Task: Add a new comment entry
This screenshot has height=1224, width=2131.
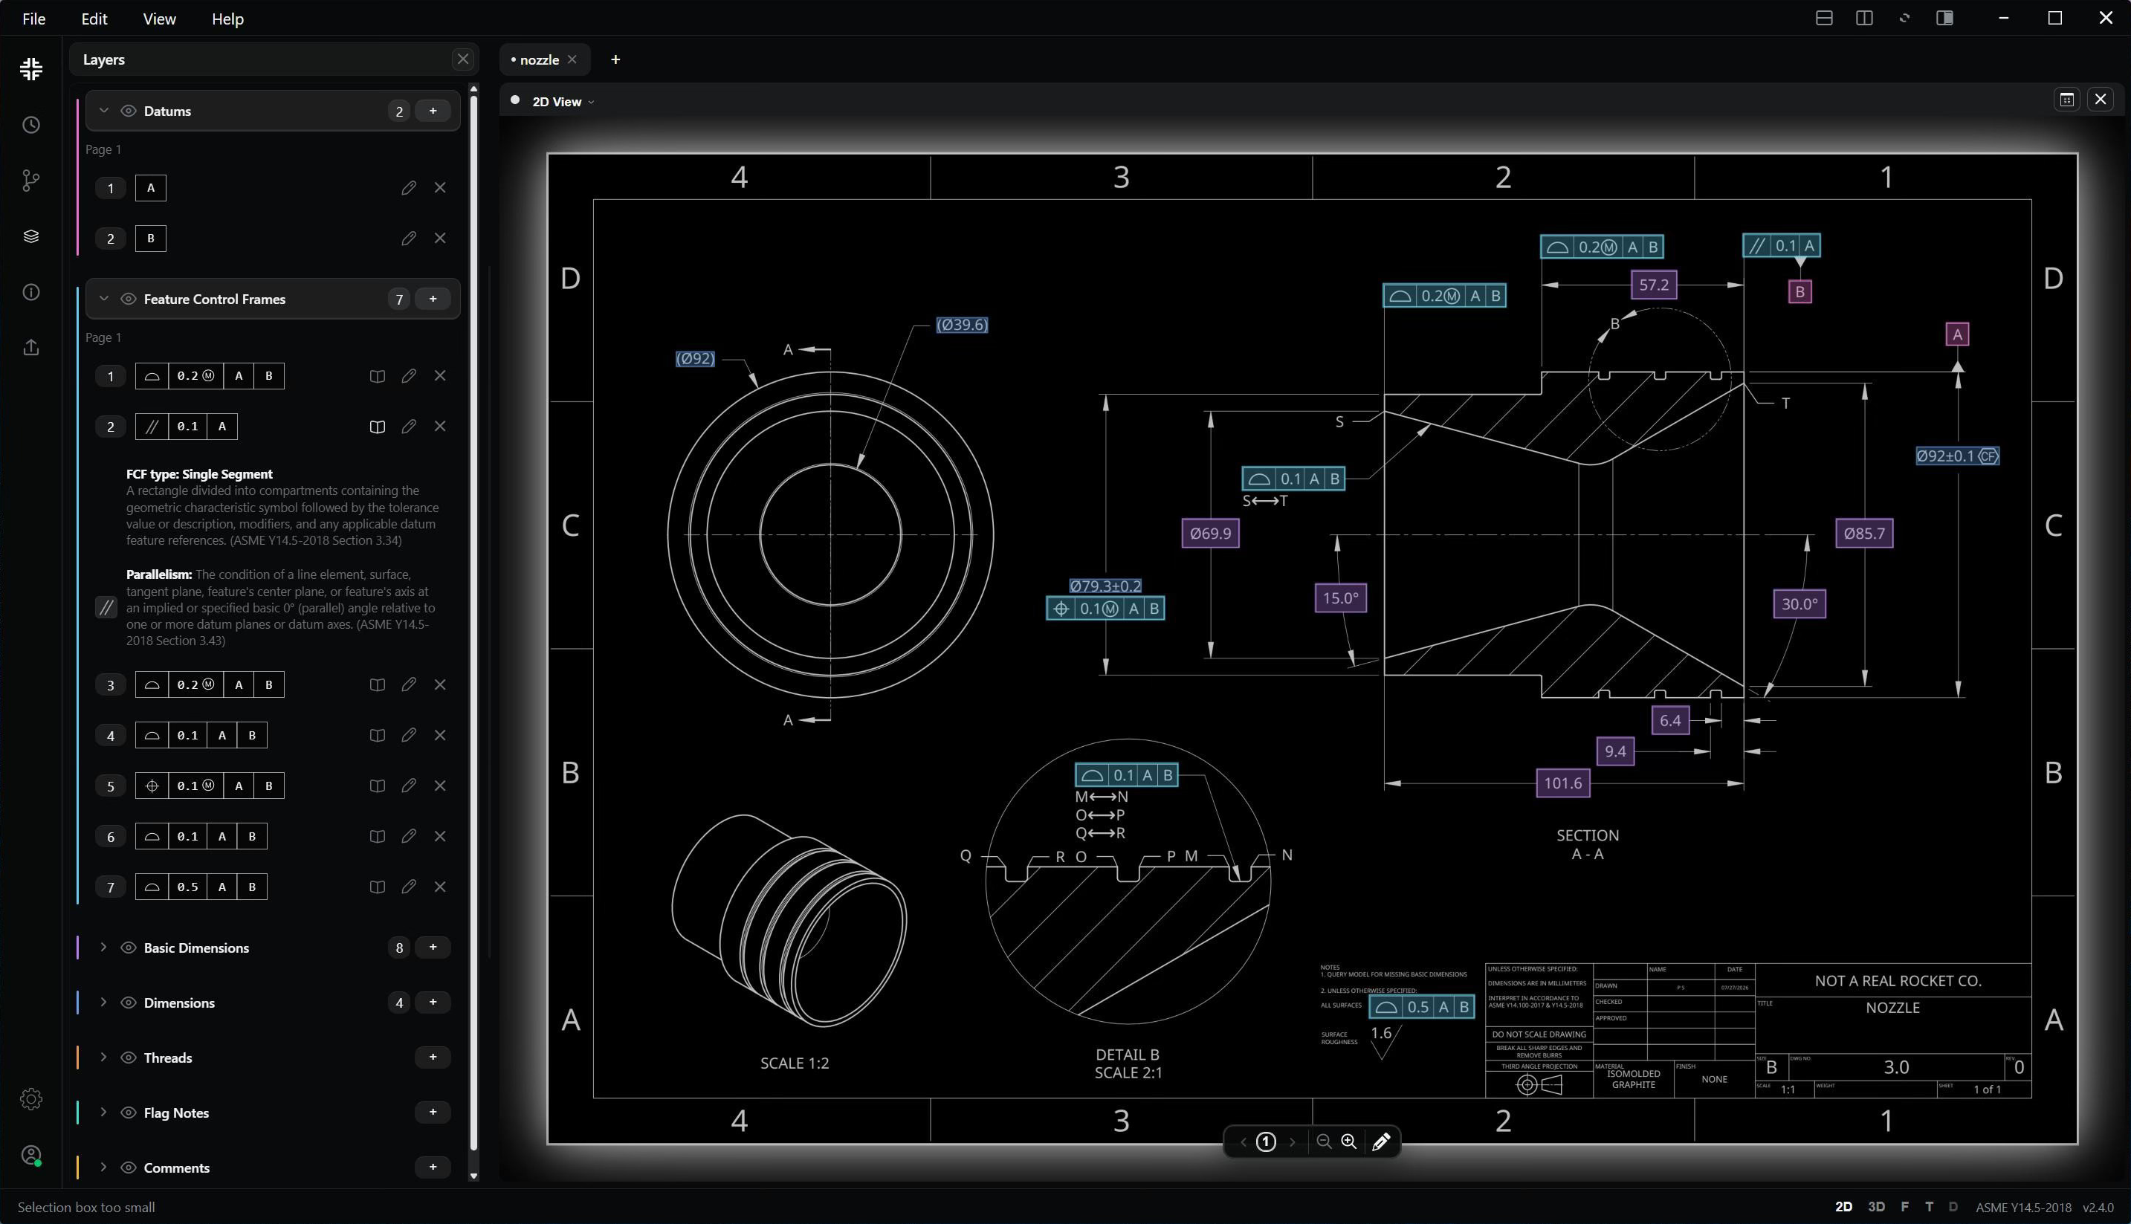Action: click(x=433, y=1168)
